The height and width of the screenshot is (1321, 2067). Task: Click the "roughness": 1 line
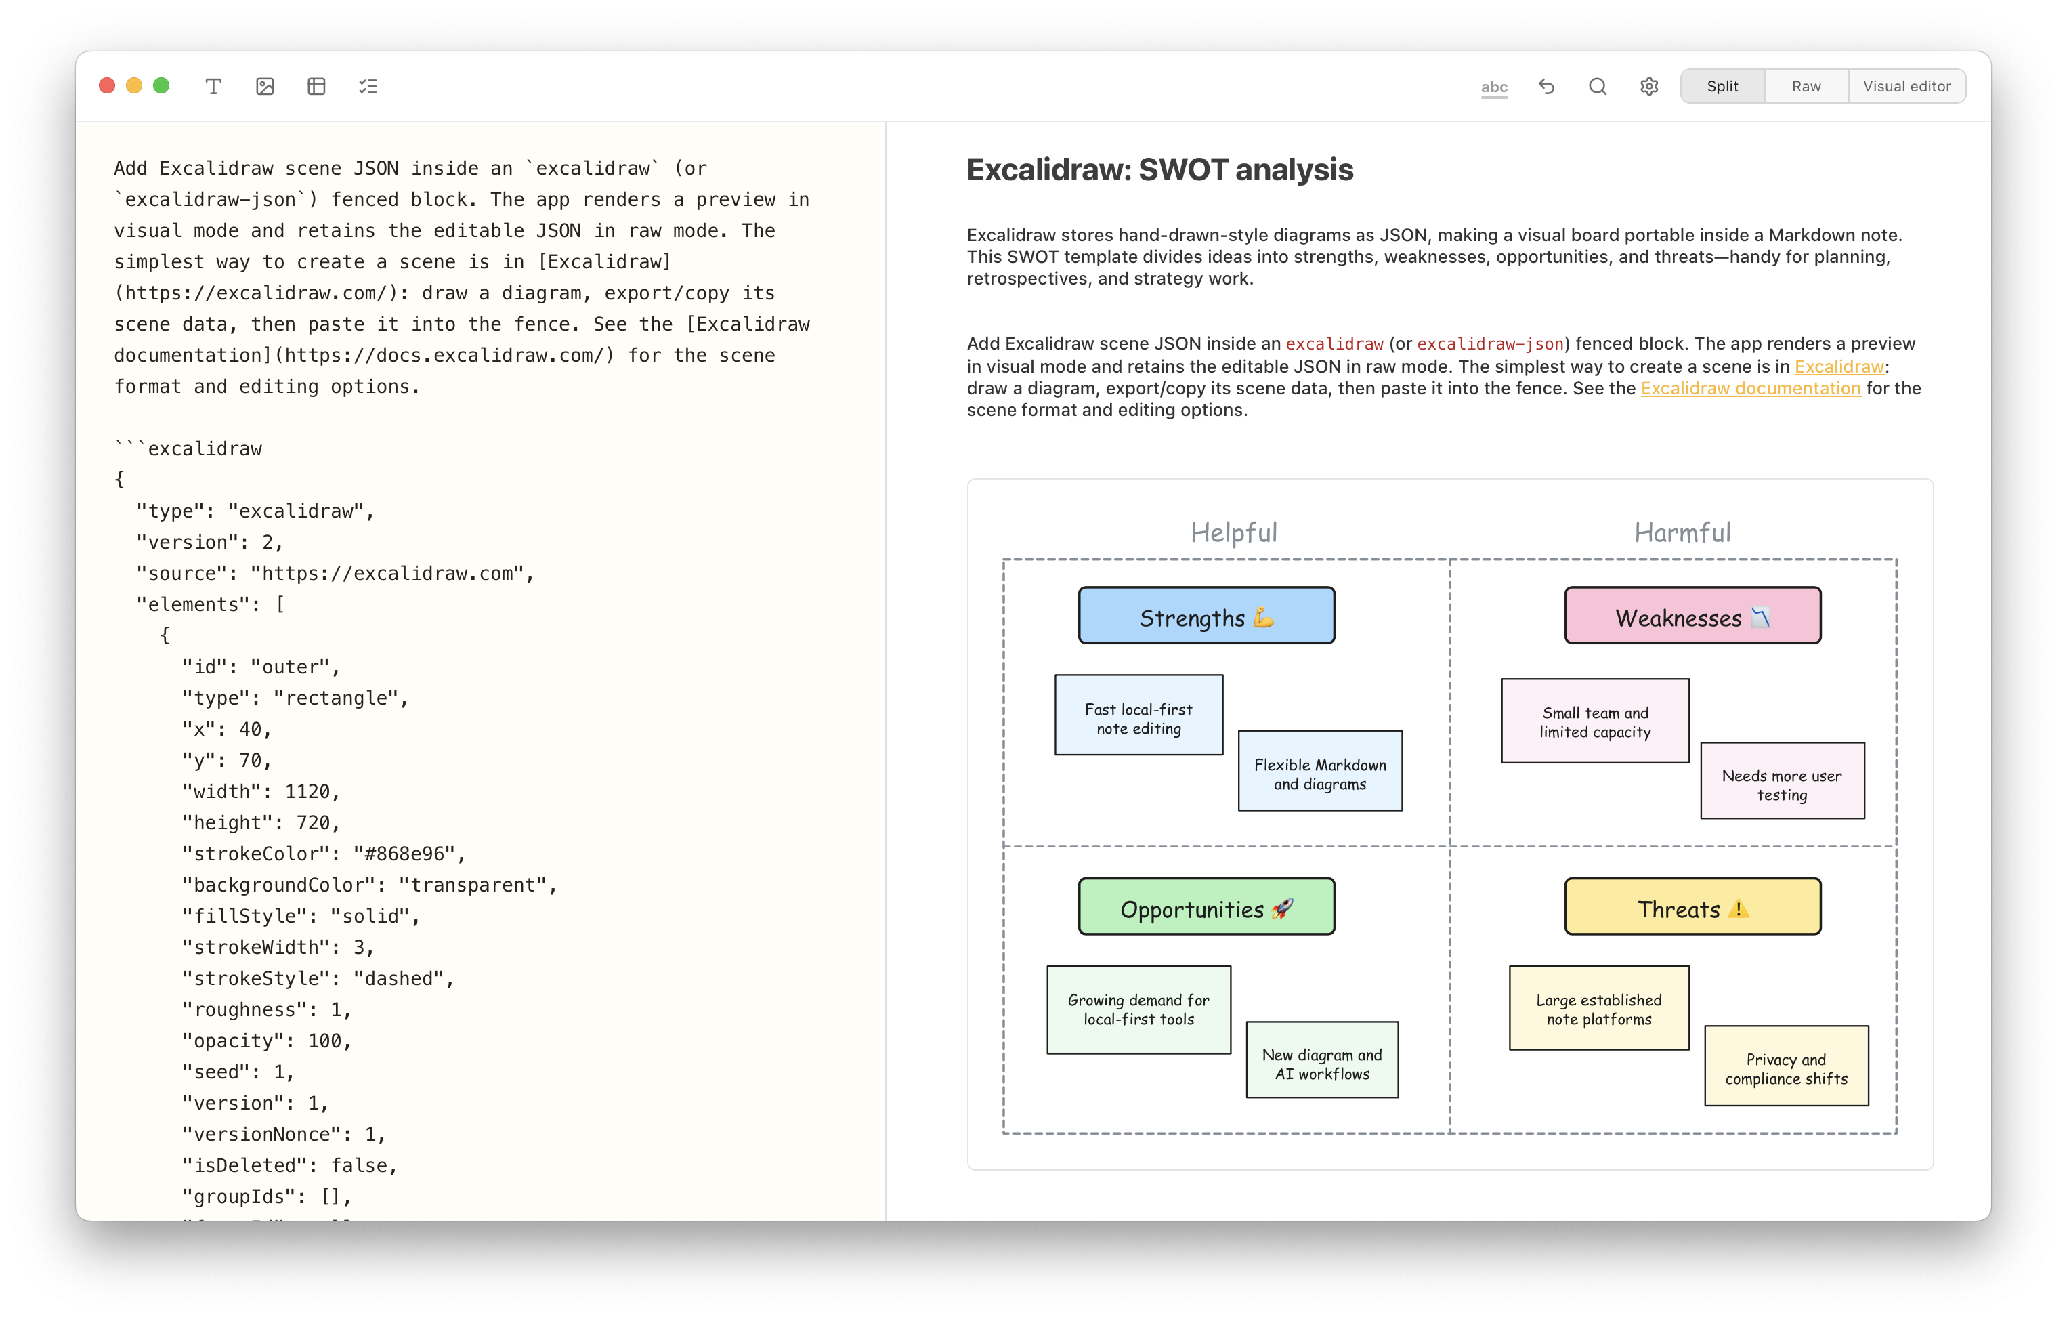coord(267,1009)
